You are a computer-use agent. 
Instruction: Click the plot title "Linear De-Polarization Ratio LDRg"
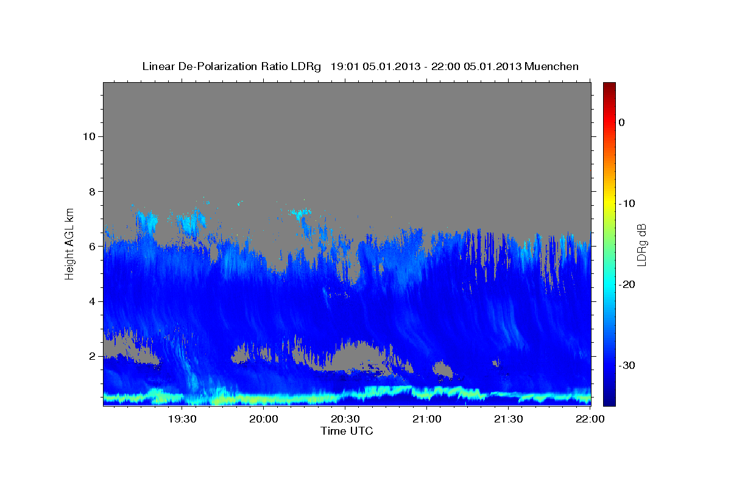(x=231, y=66)
